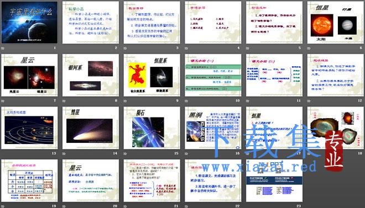This screenshot has height=208, width=365.
Task: Click the animation star below the 陨石 slide 15
Action: coord(125,154)
